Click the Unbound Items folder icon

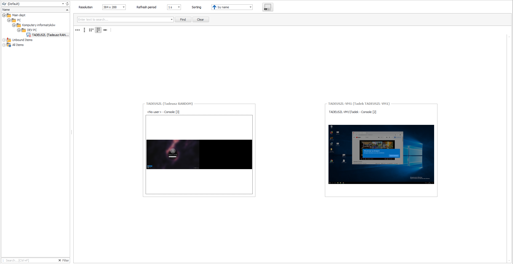click(x=9, y=40)
